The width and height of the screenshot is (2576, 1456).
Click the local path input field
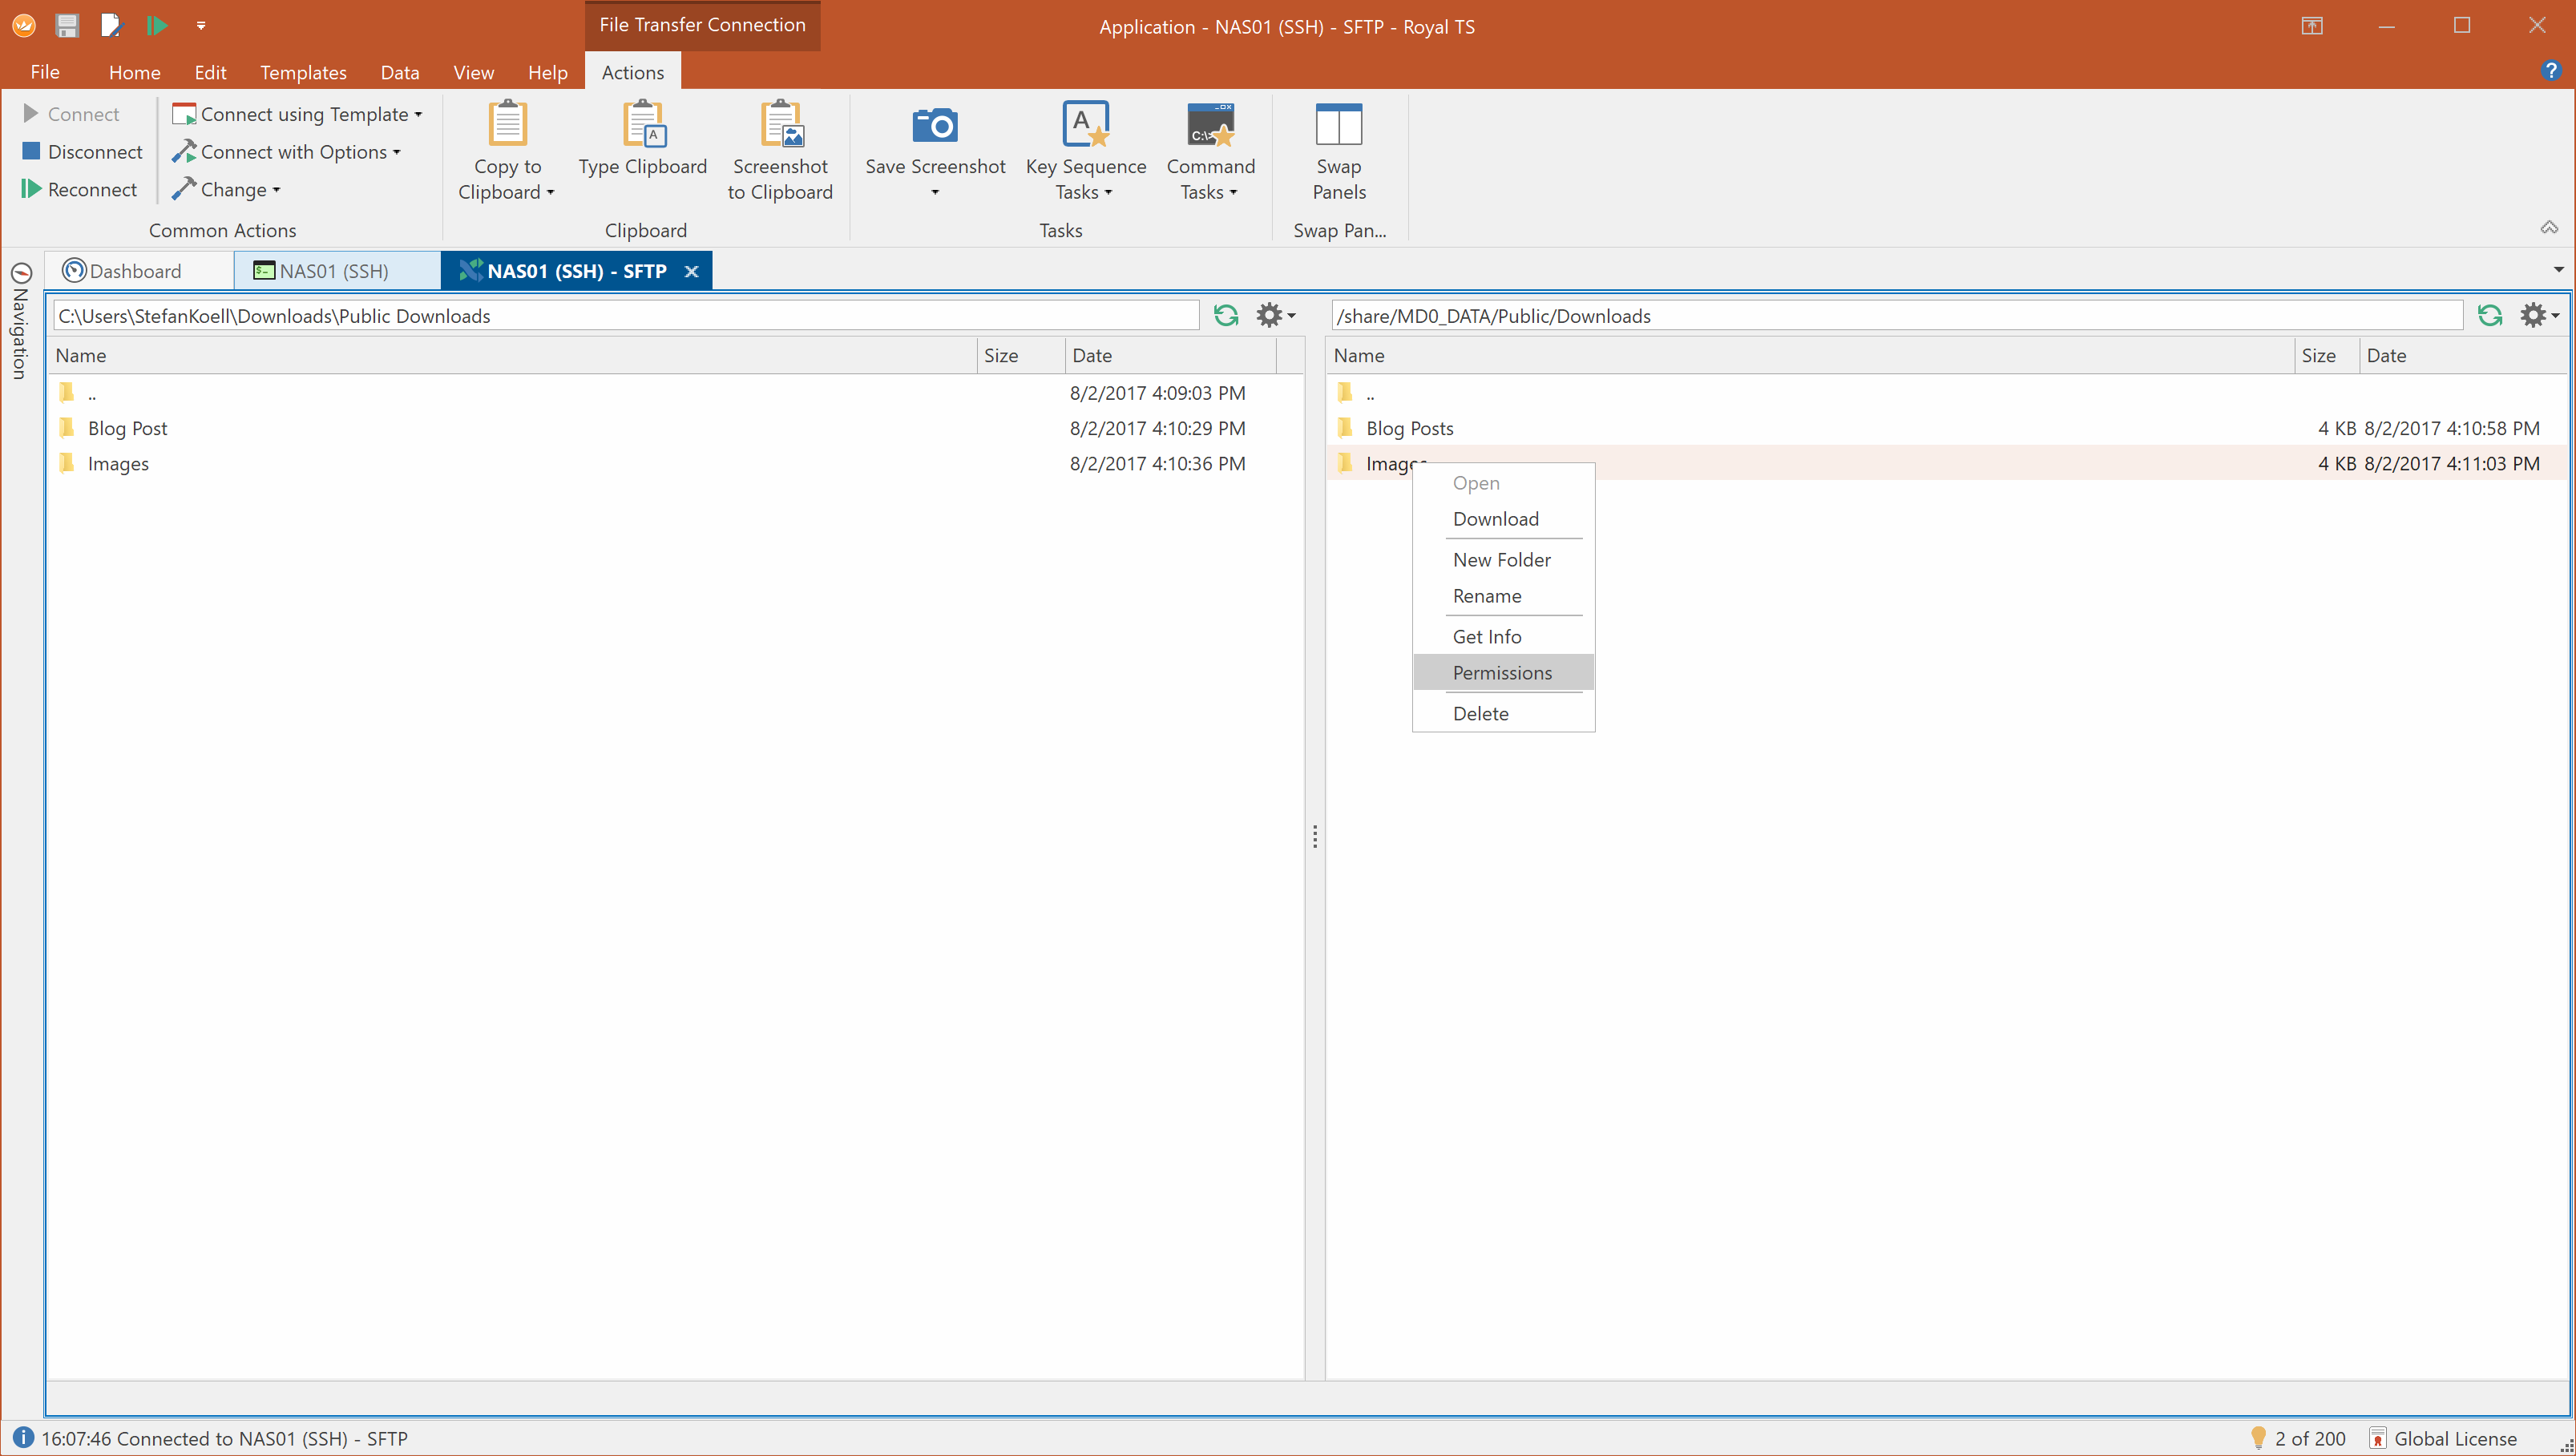(626, 316)
